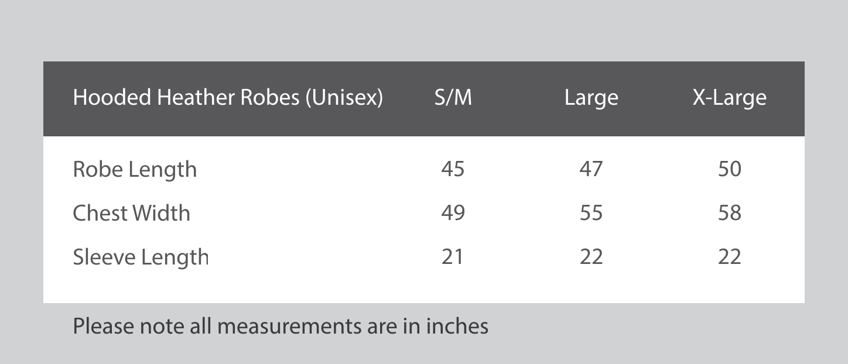This screenshot has width=848, height=364.
Task: Click the Chest Width row label
Action: 131,213
